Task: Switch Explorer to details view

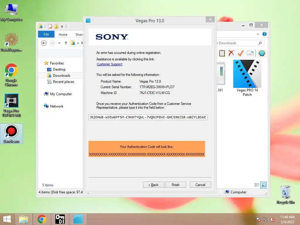Action: pos(257,185)
